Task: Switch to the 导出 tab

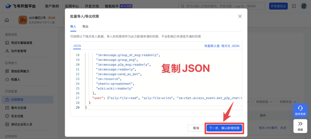Action: [x=85, y=26]
